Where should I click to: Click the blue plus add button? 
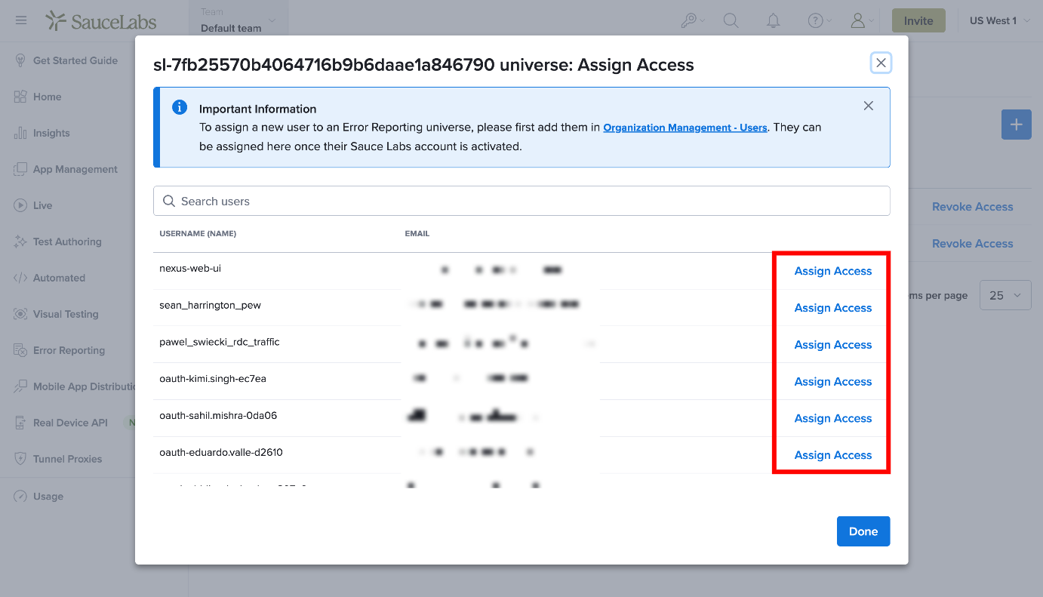click(x=1016, y=125)
